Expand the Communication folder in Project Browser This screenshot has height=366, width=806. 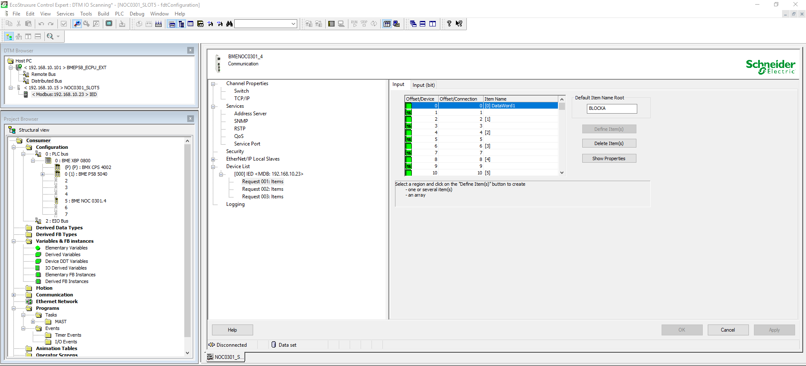[x=13, y=295]
